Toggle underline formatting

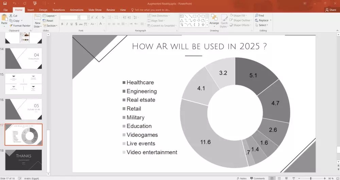71,24
